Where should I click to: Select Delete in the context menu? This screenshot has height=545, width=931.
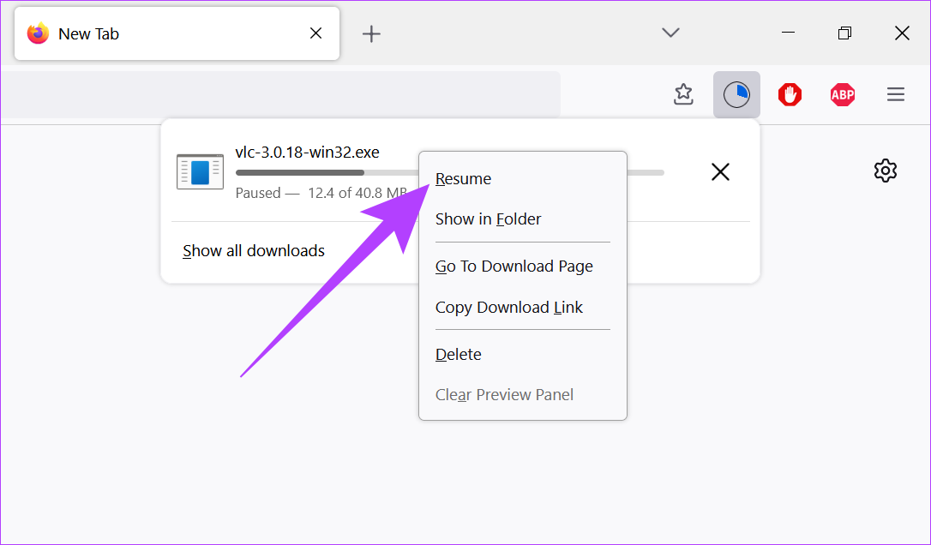[x=458, y=355]
